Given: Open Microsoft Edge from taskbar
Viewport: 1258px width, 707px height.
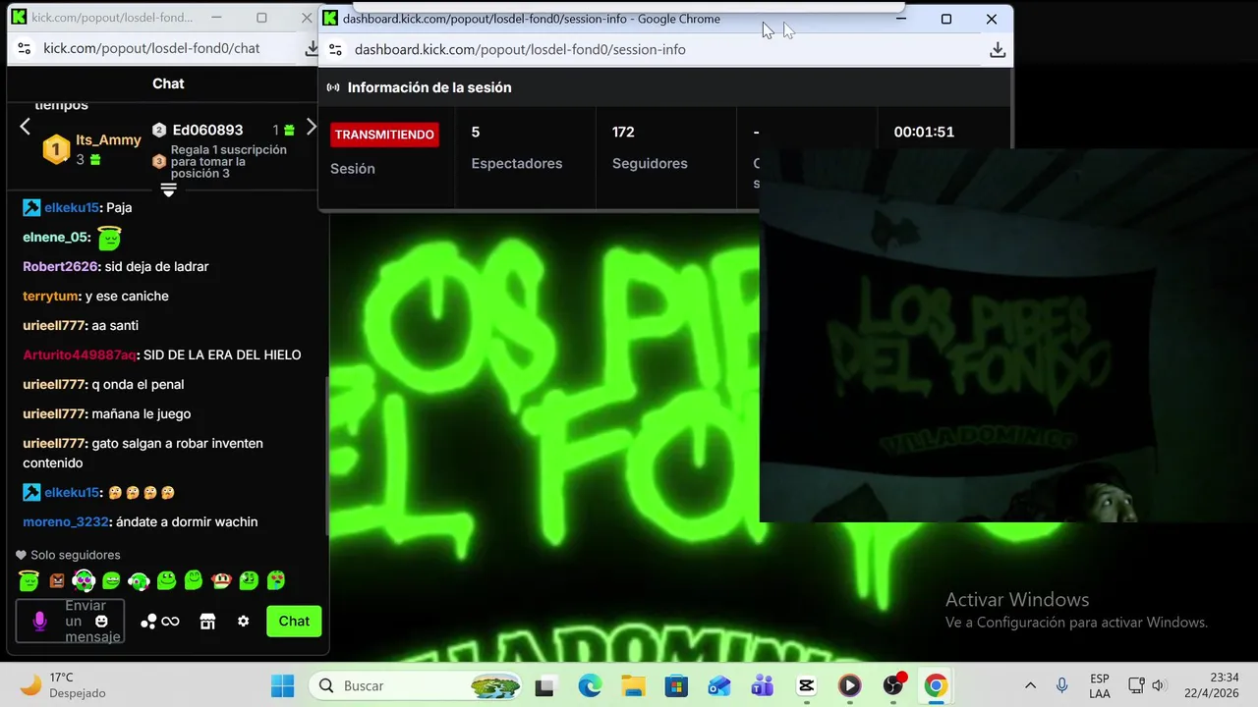Looking at the screenshot, I should click(590, 685).
